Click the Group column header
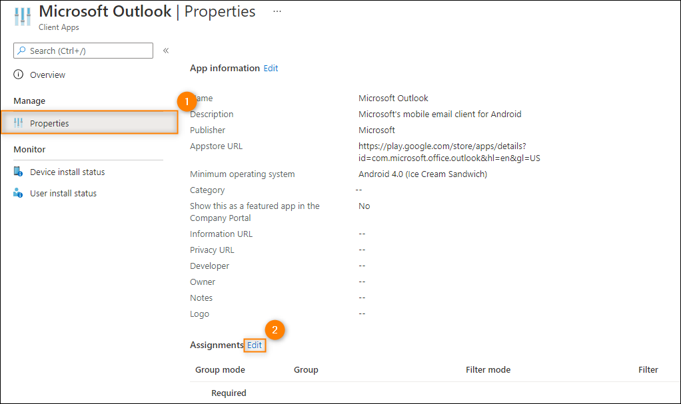681x404 pixels. point(306,369)
